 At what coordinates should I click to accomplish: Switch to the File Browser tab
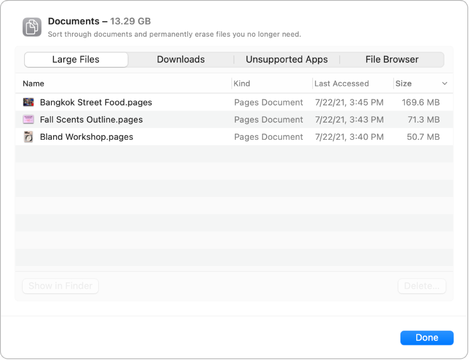pos(392,59)
